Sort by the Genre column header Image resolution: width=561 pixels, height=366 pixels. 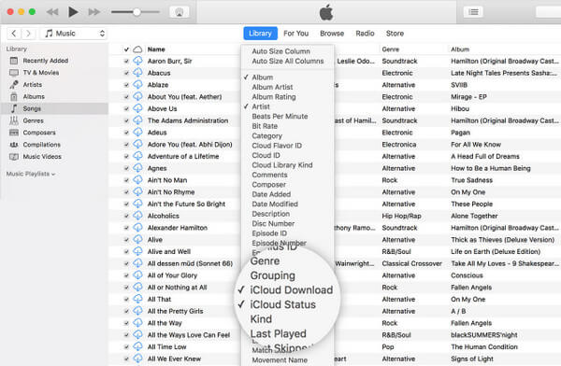coord(390,49)
